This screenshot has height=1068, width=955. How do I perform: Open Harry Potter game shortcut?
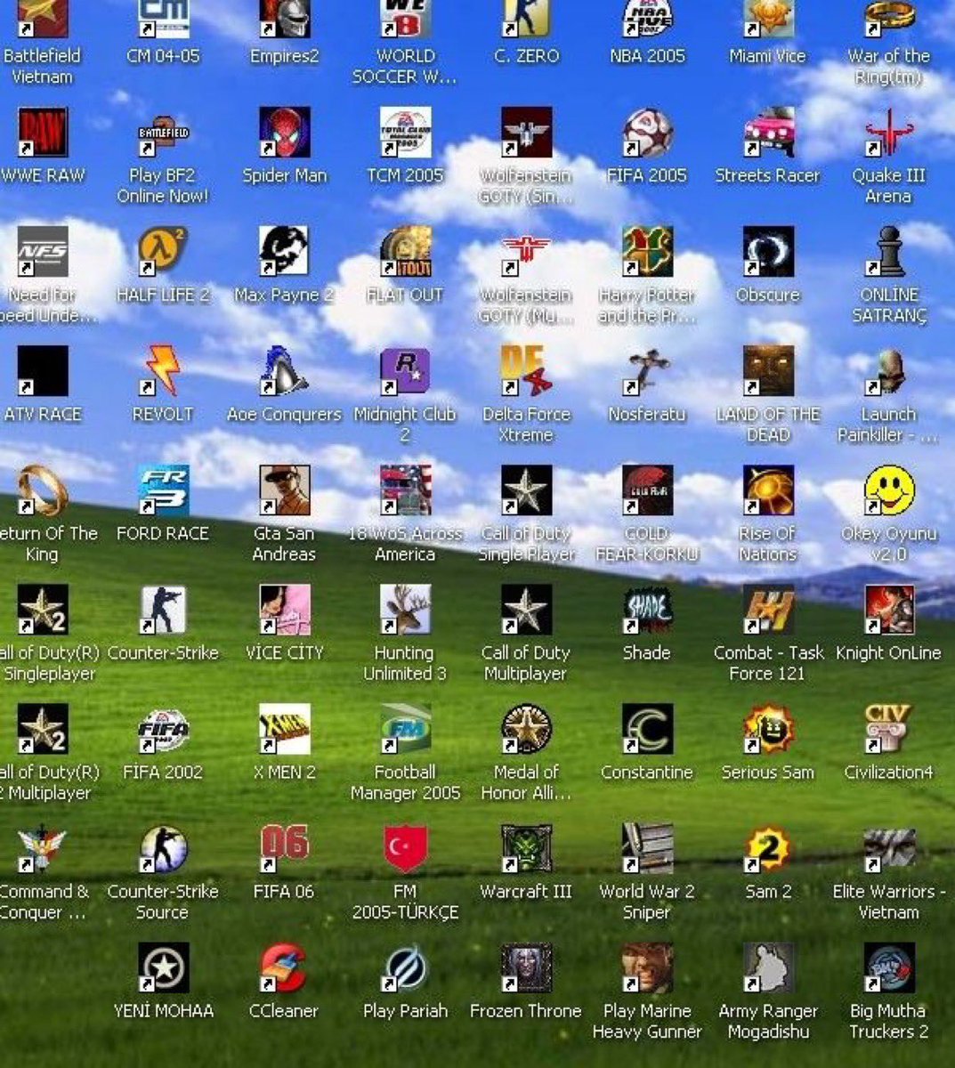[647, 252]
